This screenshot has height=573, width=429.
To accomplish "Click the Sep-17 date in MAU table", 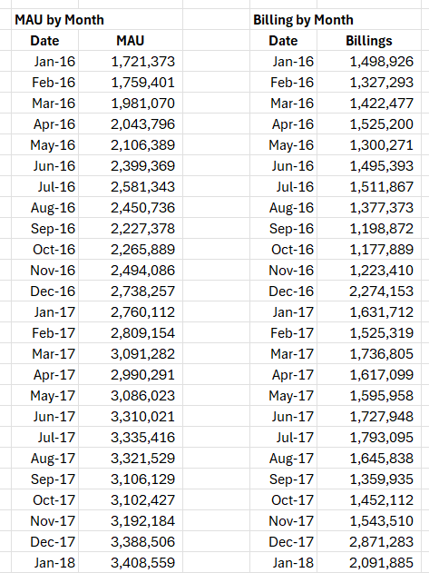I will [x=45, y=479].
